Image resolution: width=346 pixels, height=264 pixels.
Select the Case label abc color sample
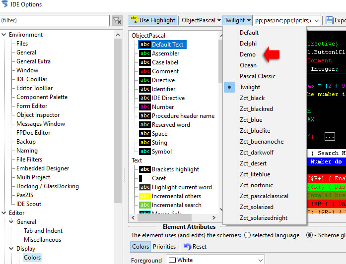[x=145, y=62]
